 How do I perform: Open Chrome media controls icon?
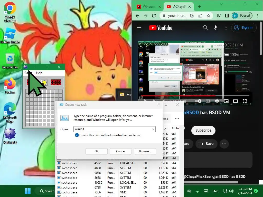[x=219, y=16]
